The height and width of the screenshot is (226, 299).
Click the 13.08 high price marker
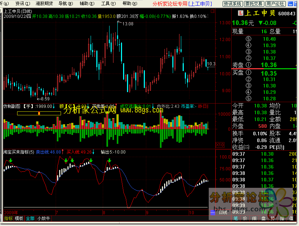coord(128,24)
